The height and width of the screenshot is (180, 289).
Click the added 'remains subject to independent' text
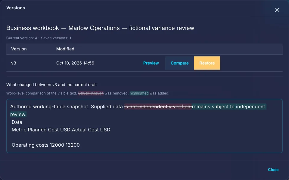(x=228, y=106)
